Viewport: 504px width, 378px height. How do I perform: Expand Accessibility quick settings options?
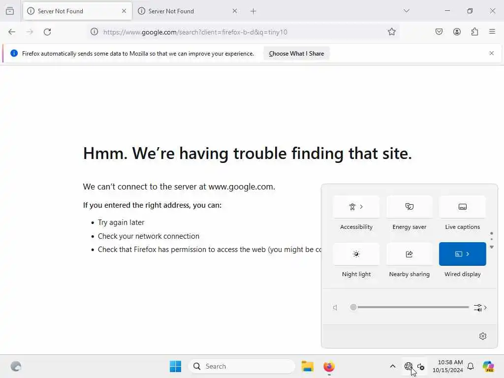point(356,207)
